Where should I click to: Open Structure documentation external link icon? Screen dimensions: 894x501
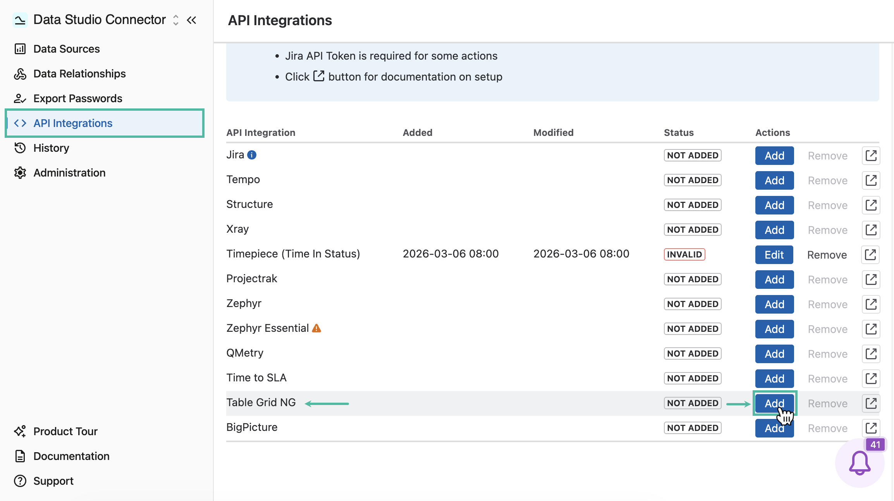[x=871, y=205]
